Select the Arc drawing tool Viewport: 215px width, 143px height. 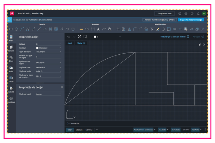click(22, 29)
